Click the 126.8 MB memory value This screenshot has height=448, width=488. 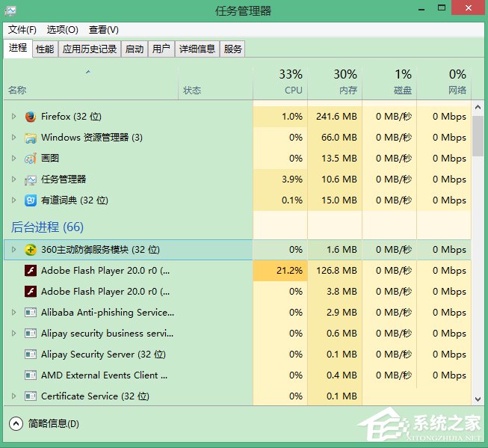pos(336,271)
